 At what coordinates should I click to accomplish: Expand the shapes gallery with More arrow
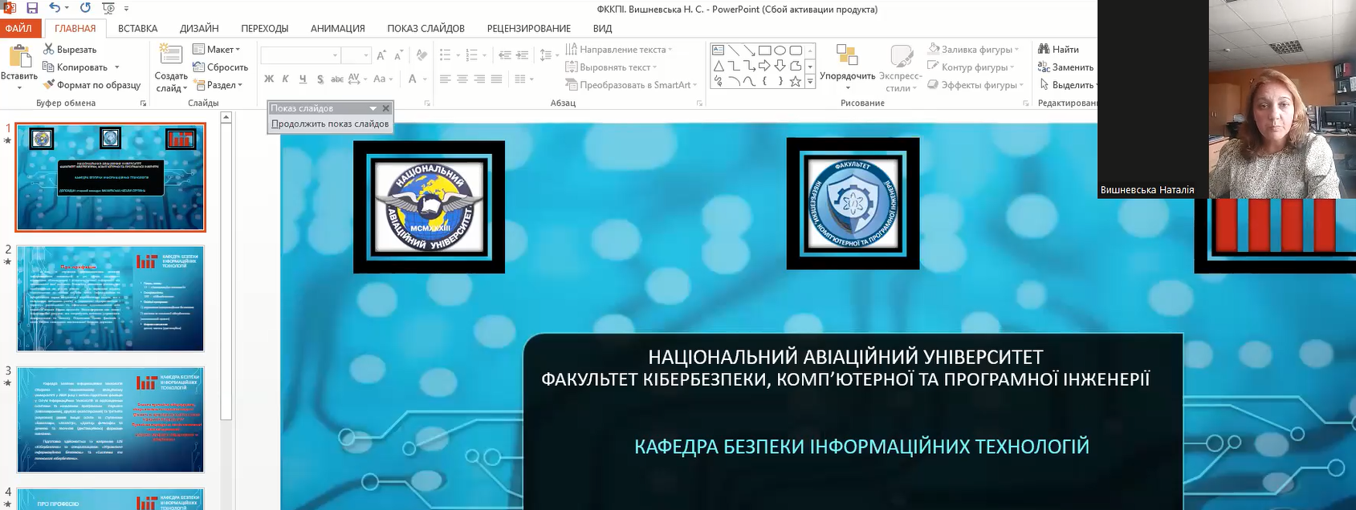coord(810,81)
